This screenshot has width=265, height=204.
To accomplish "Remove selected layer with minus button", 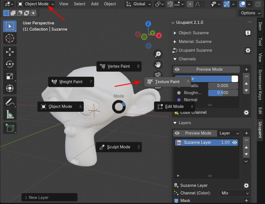I will tap(246, 140).
